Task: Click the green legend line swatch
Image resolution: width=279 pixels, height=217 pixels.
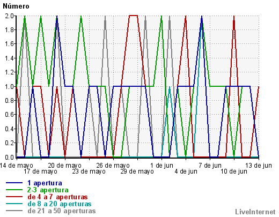Action: 14,190
